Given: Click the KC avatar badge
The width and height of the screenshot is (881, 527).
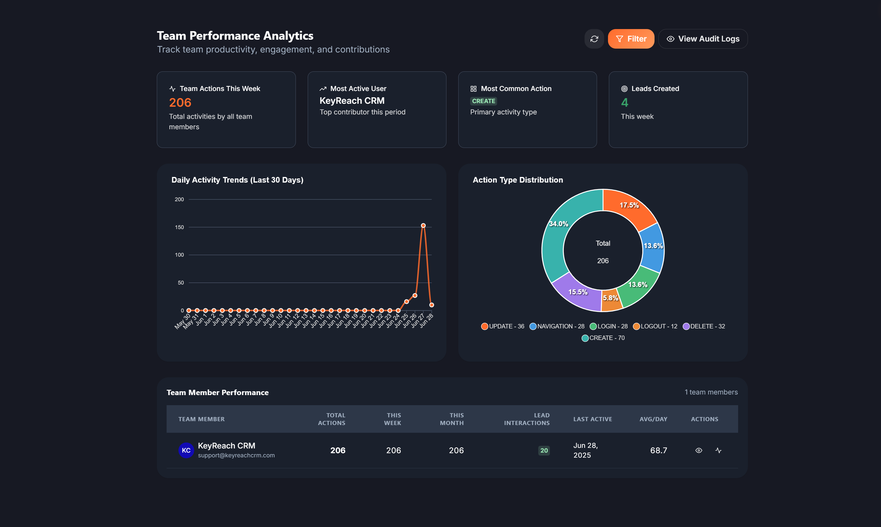Looking at the screenshot, I should pos(186,450).
